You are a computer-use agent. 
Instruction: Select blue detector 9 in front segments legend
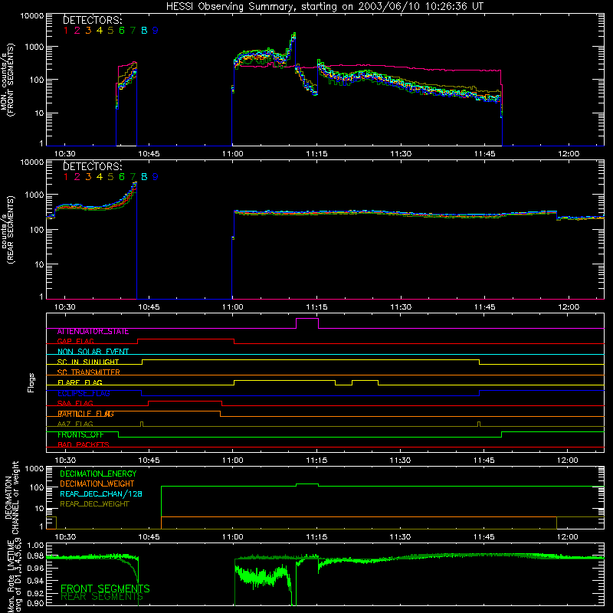(x=156, y=31)
